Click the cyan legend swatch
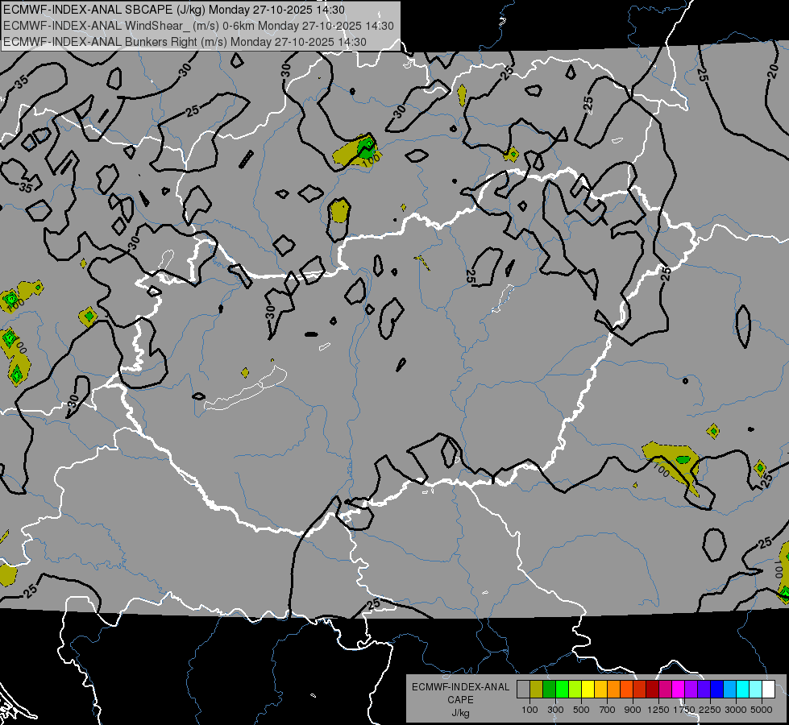 tap(743, 690)
